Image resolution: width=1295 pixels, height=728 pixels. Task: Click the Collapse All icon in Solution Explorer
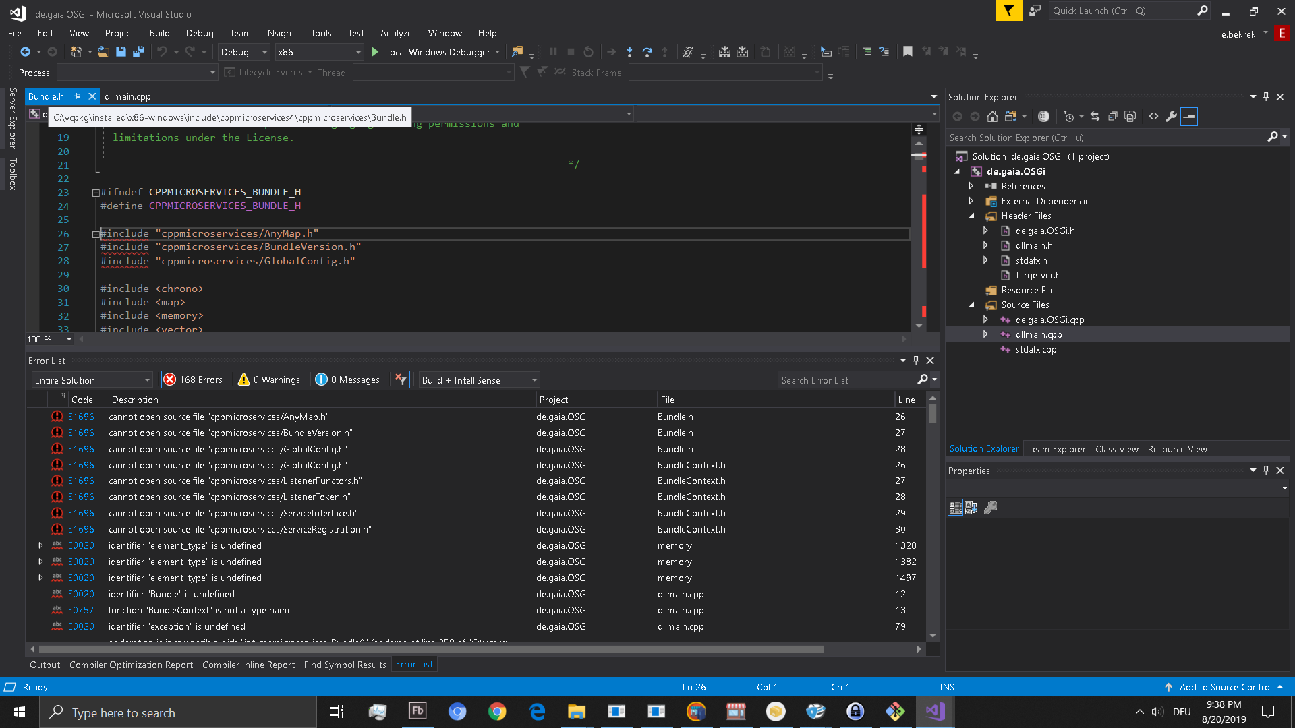[x=1112, y=116]
